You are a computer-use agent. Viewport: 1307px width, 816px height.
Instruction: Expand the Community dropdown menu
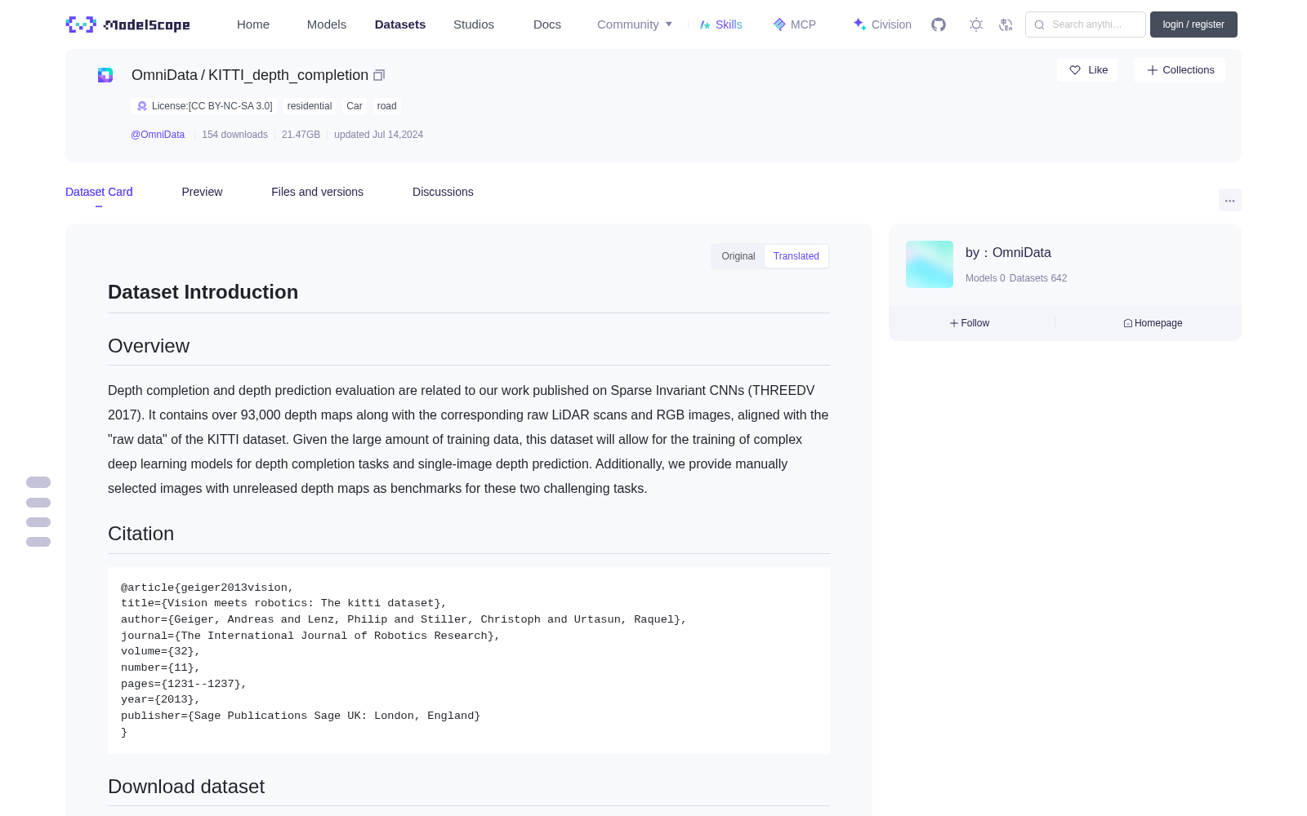coord(635,24)
